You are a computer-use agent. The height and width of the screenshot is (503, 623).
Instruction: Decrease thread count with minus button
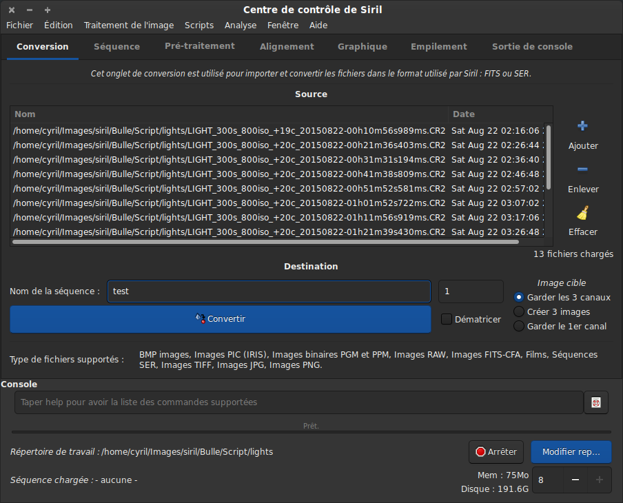575,480
